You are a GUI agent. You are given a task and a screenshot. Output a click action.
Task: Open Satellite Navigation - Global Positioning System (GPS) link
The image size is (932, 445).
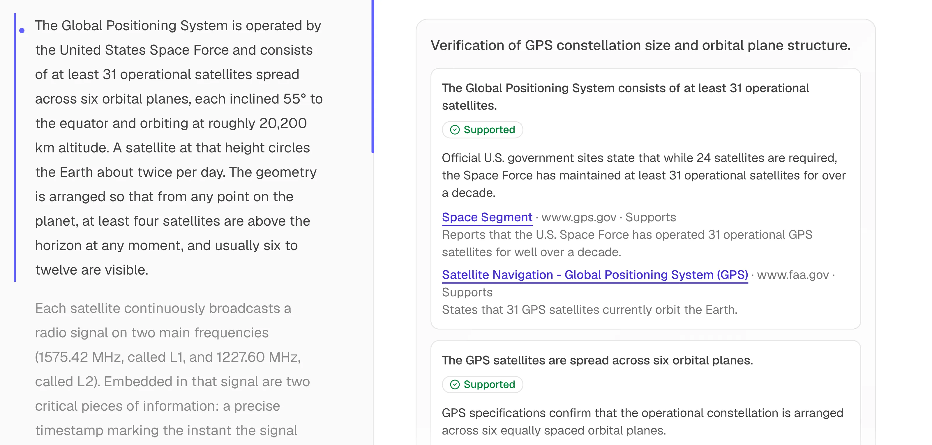(x=595, y=275)
